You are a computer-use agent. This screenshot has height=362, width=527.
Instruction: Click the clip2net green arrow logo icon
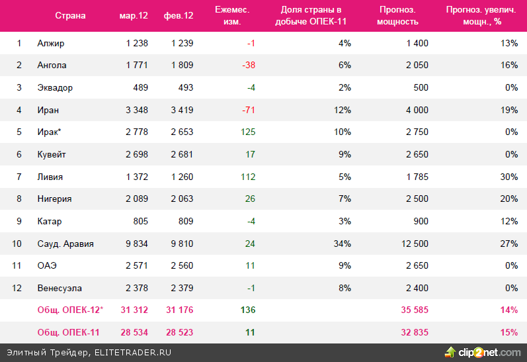451,351
